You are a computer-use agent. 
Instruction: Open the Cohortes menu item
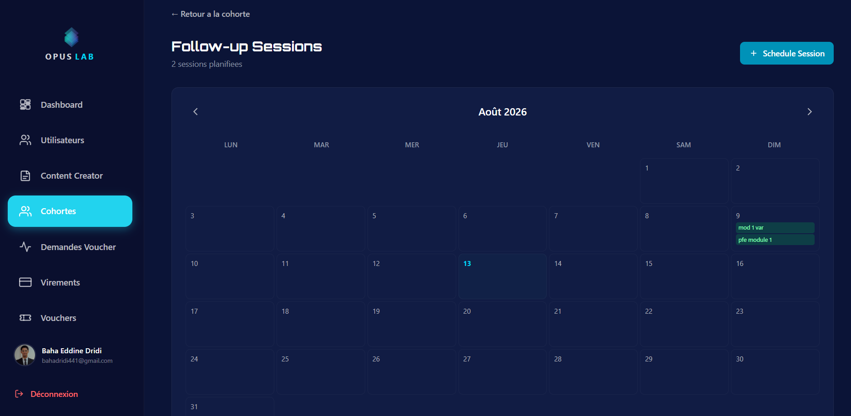coord(70,211)
